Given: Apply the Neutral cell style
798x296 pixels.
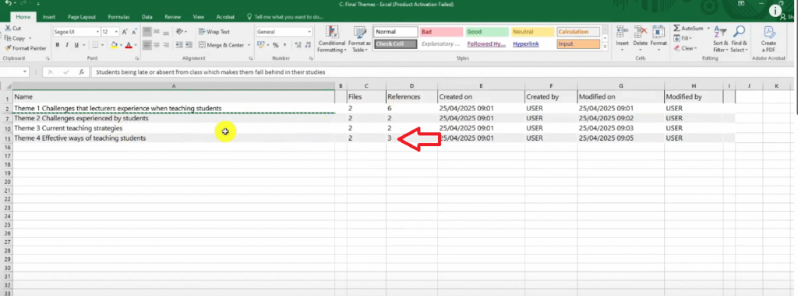Looking at the screenshot, I should pyautogui.click(x=532, y=32).
